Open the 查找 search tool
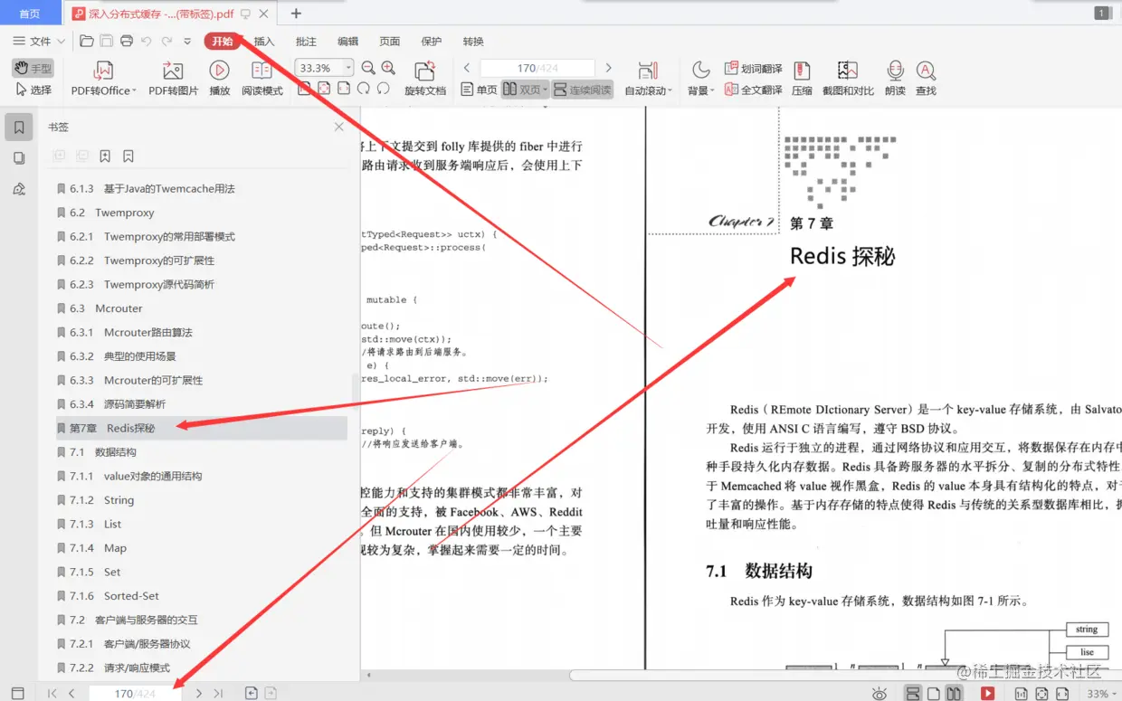This screenshot has height=701, width=1122. click(x=926, y=78)
